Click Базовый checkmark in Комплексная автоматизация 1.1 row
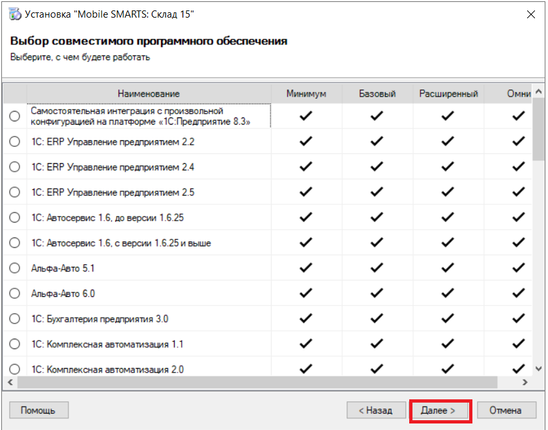 click(x=377, y=344)
